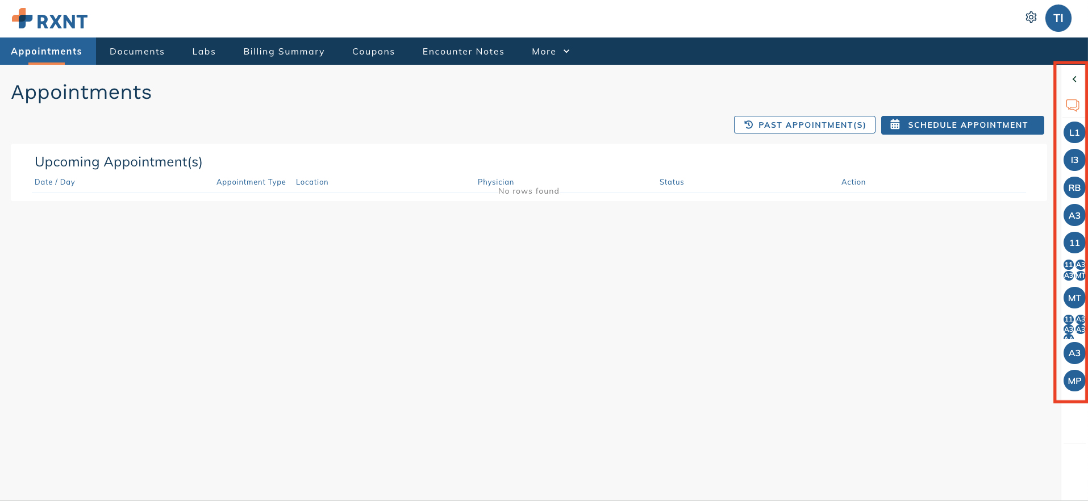The image size is (1088, 501).
Task: Open the chat messages icon in sidebar
Action: 1073,105
